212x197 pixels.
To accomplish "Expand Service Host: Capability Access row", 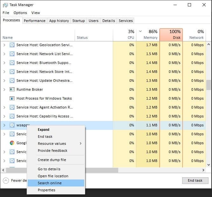I will click(x=4, y=116).
